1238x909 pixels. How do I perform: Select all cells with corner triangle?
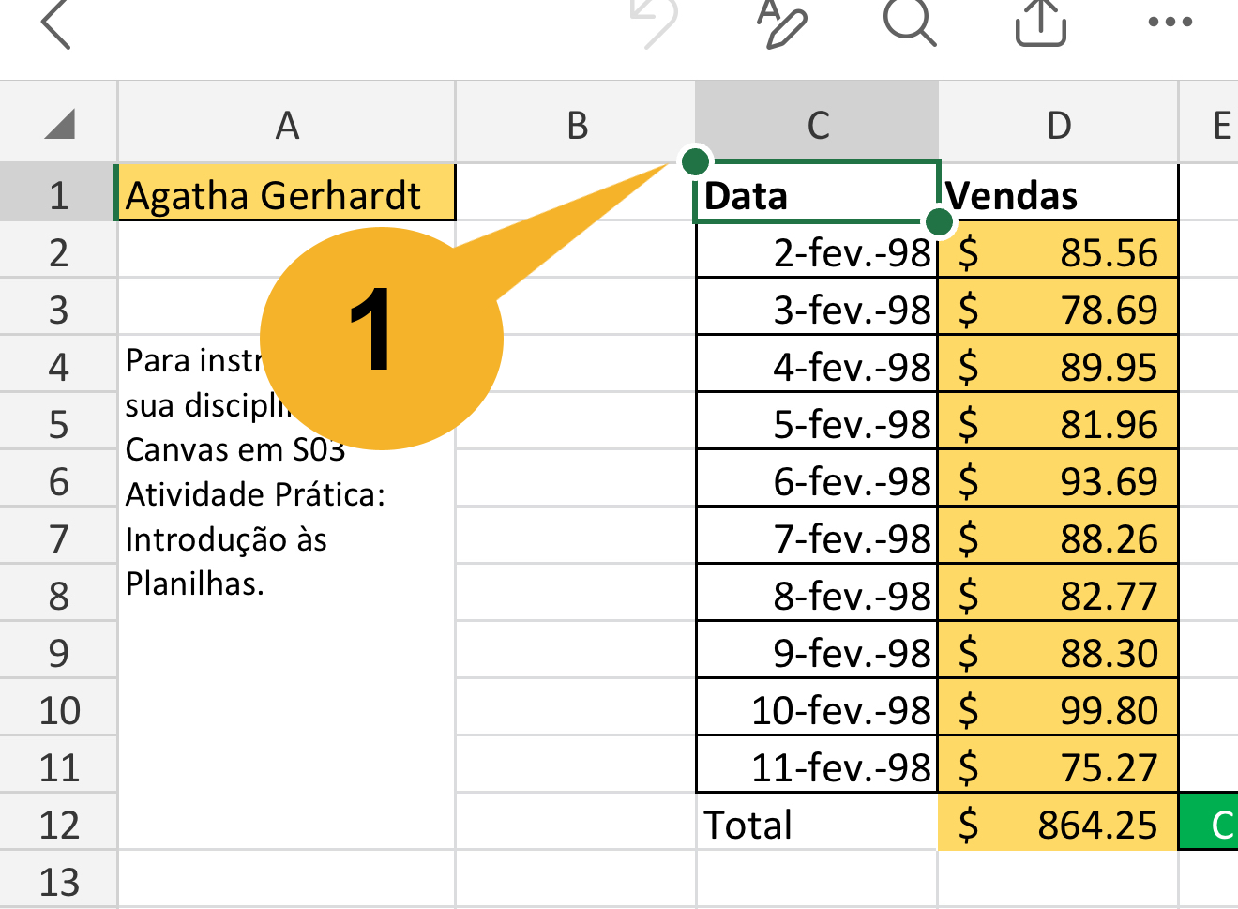[x=58, y=124]
